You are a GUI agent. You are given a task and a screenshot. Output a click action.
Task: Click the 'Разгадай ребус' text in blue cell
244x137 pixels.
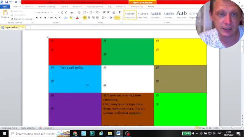(72, 68)
